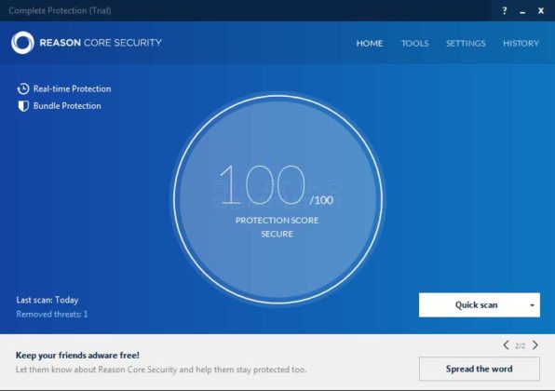Click the PROTECTION SCORE label
This screenshot has width=555, height=391.
pyautogui.click(x=277, y=221)
